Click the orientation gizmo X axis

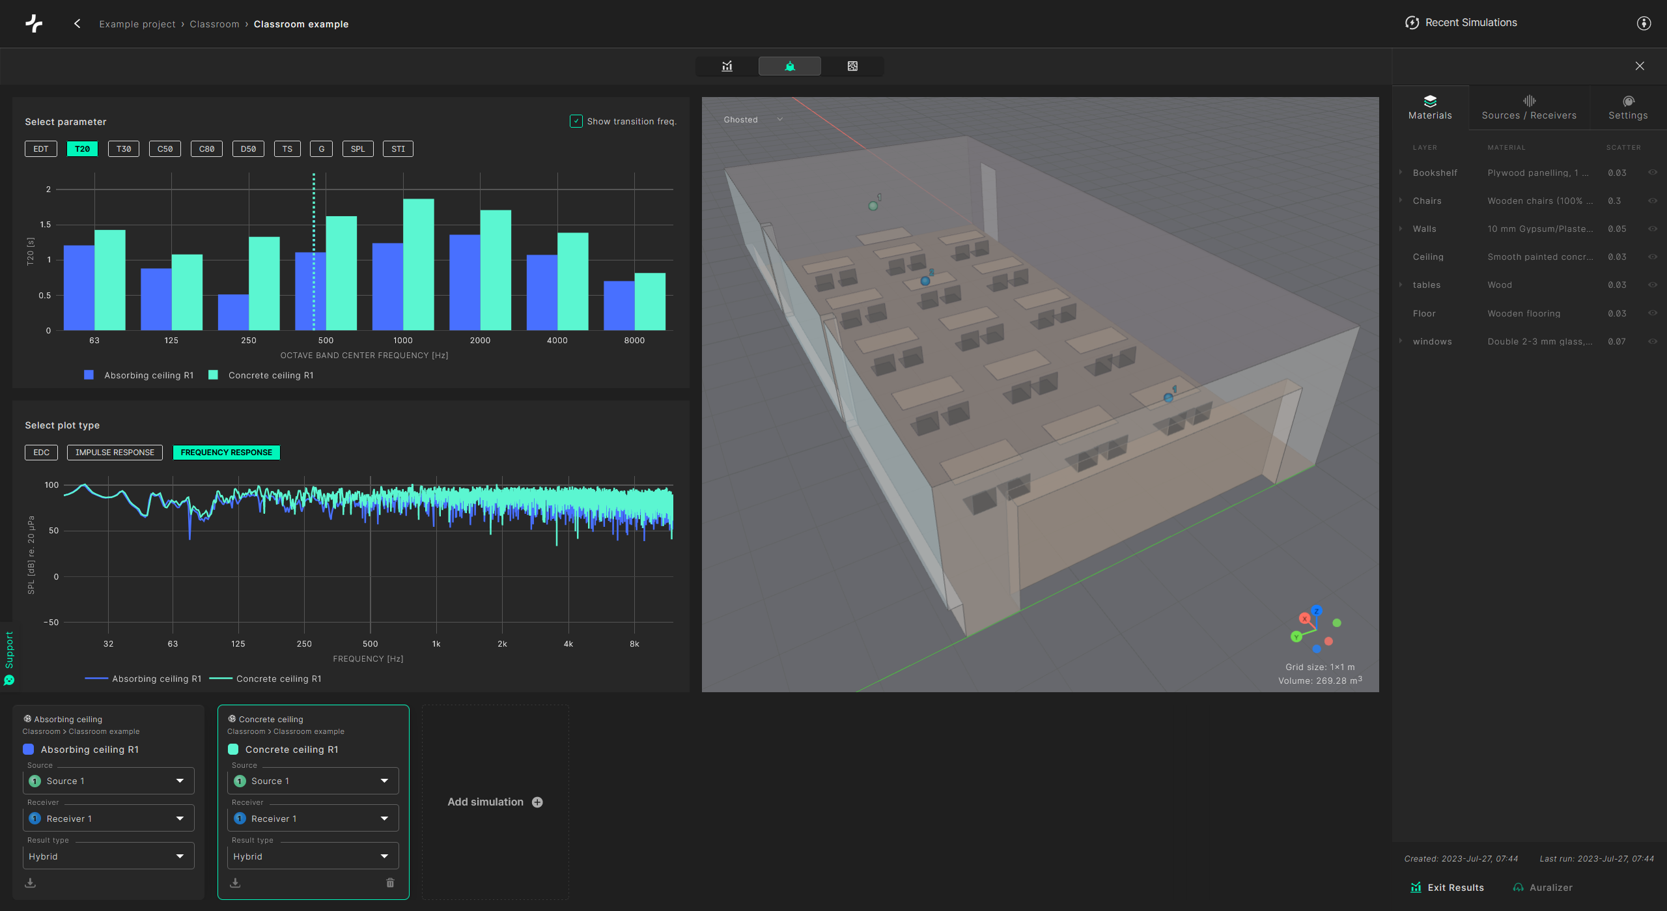[1304, 619]
